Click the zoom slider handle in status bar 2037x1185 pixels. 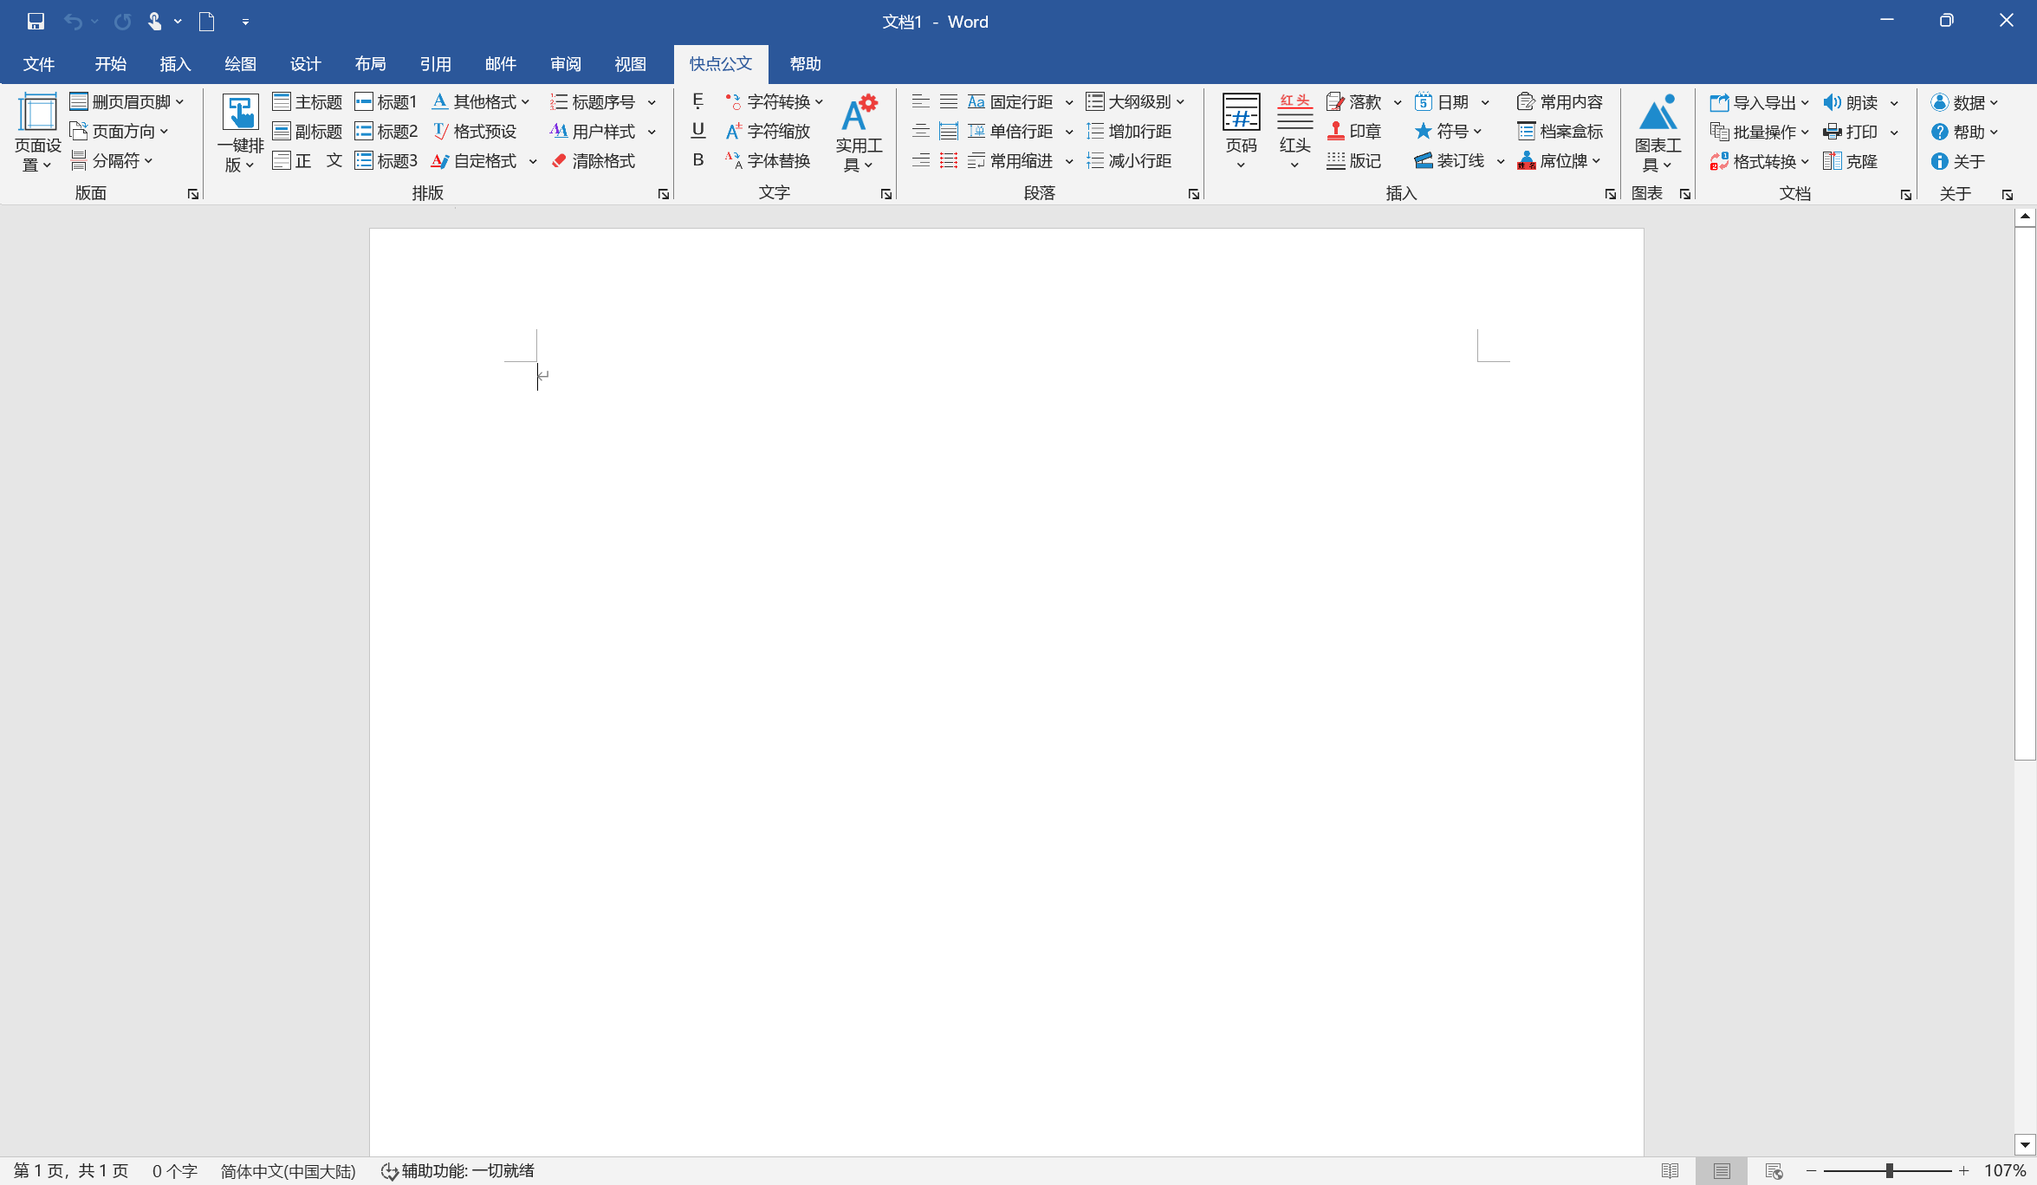pos(1890,1171)
